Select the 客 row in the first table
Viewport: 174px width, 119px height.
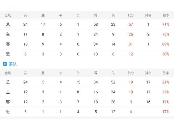(x=87, y=44)
